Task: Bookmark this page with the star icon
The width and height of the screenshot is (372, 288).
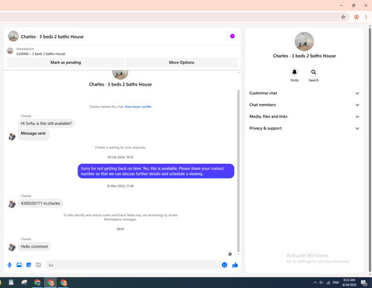Action: tap(343, 17)
